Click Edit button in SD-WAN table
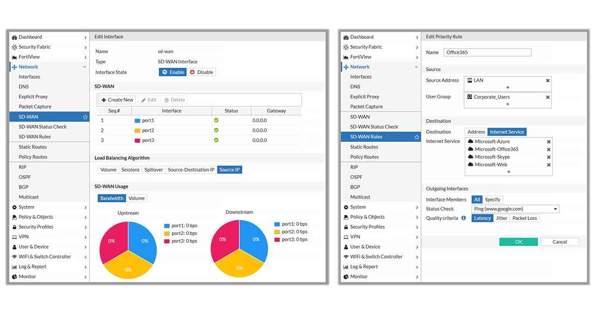 pyautogui.click(x=148, y=100)
